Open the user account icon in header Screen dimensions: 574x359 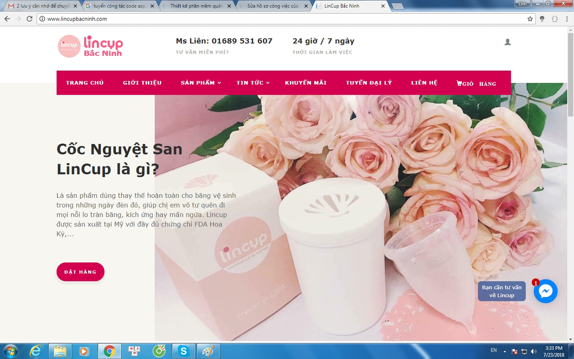pos(508,42)
